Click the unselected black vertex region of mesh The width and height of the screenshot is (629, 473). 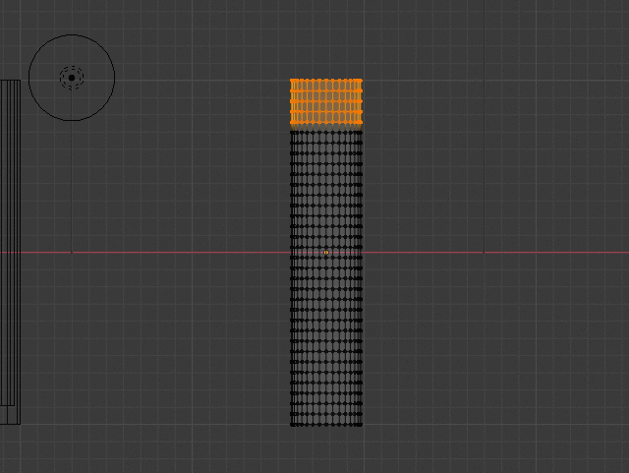326,278
